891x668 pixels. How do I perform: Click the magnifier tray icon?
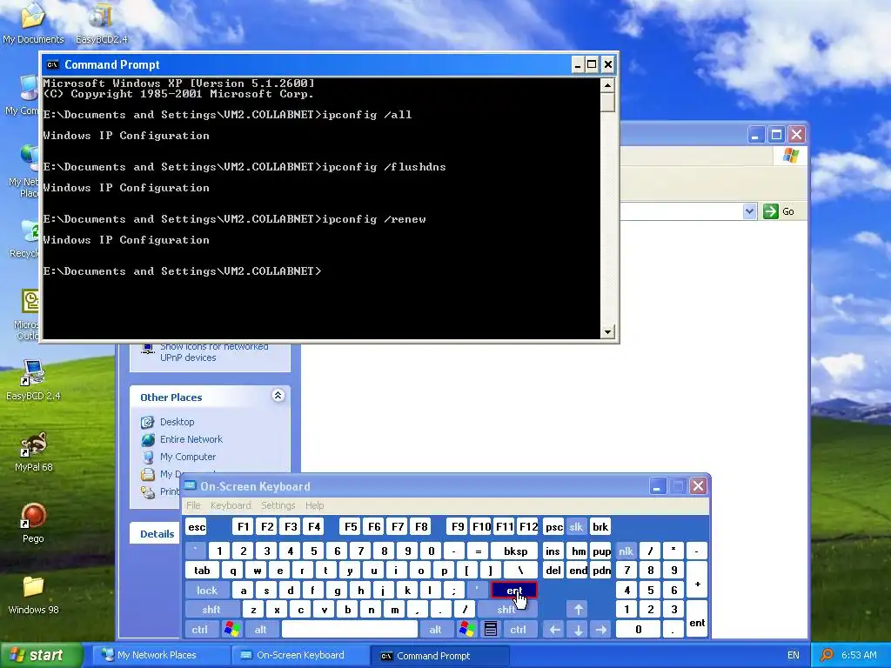(827, 655)
